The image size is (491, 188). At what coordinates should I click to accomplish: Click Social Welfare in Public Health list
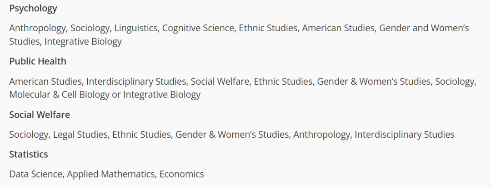coord(220,82)
